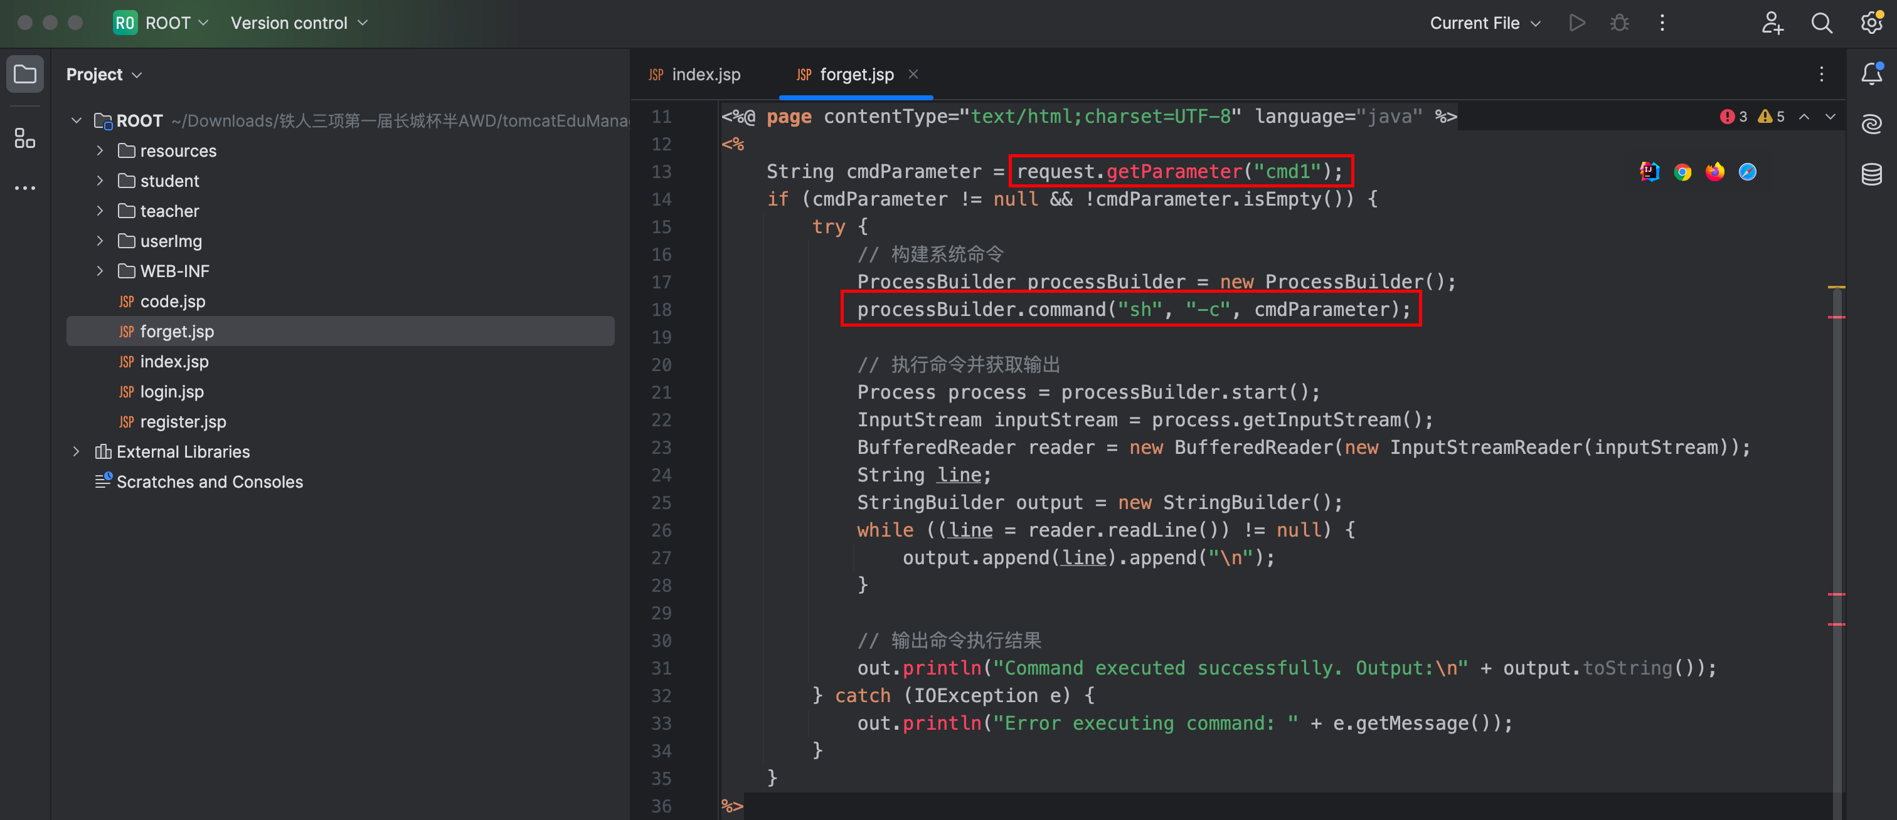
Task: Open More Actions menu next to Debug
Action: [x=1662, y=23]
